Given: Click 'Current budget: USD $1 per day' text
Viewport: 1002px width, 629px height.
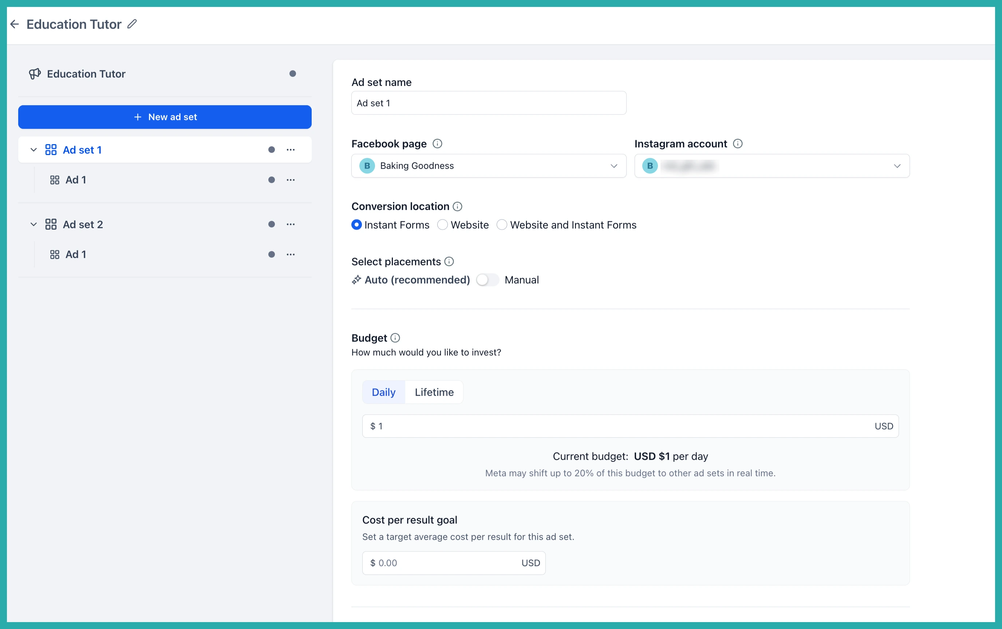Looking at the screenshot, I should click(x=630, y=456).
